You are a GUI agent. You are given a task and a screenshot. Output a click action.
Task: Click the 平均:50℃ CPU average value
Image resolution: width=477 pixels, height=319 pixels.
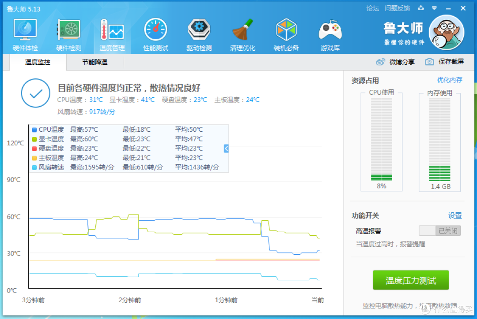click(189, 130)
